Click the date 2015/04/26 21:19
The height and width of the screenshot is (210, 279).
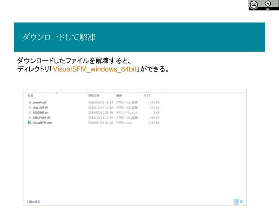(101, 123)
